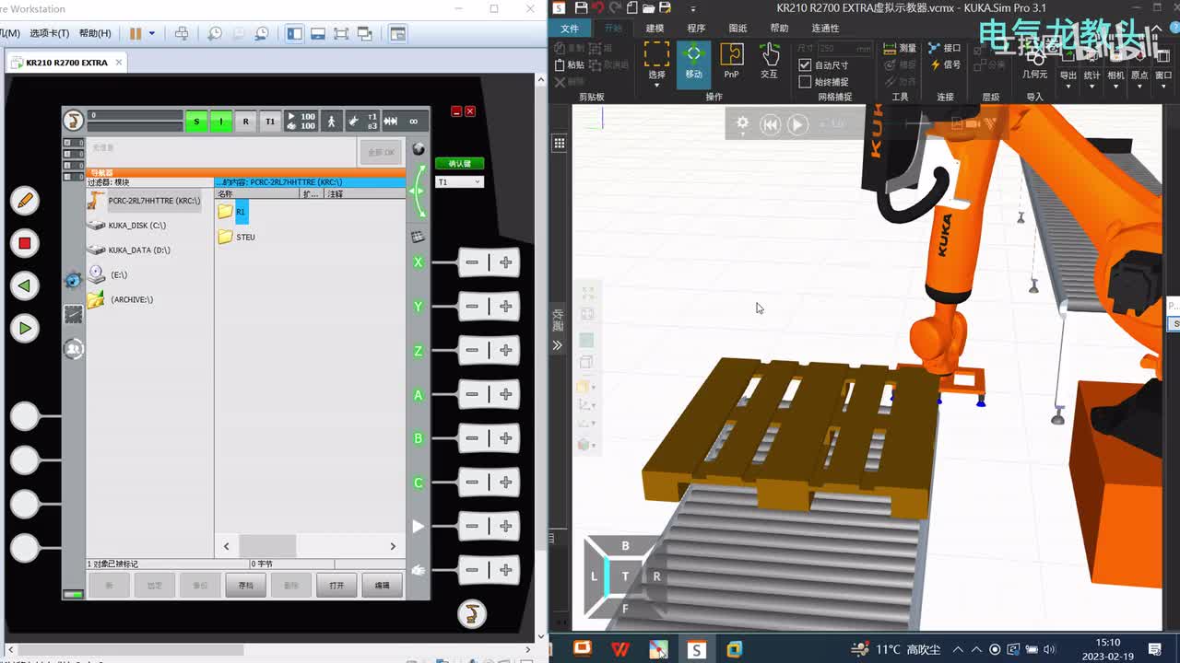The image size is (1180, 663).
Task: Click the red stop button on the pendant
Action: point(25,243)
